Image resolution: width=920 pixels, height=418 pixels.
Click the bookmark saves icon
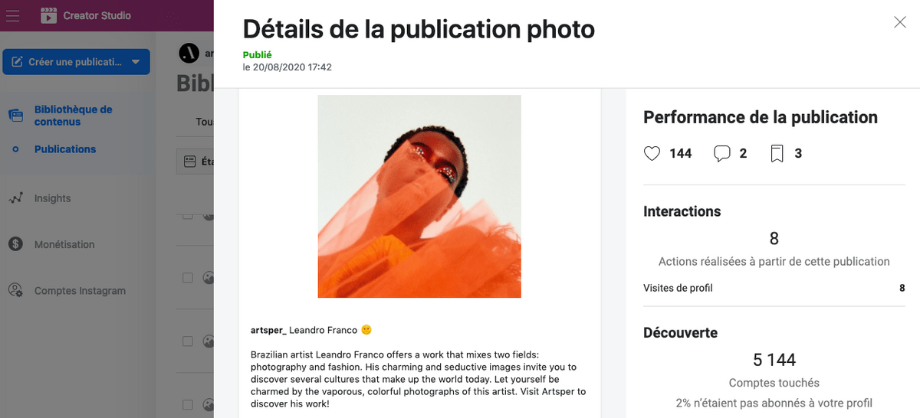[x=777, y=154]
